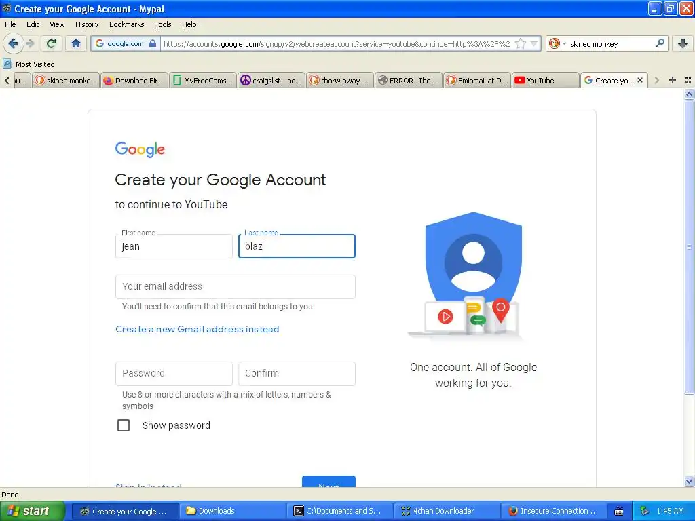Go back with the Back arrow button
This screenshot has height=521, width=695.
(14, 43)
